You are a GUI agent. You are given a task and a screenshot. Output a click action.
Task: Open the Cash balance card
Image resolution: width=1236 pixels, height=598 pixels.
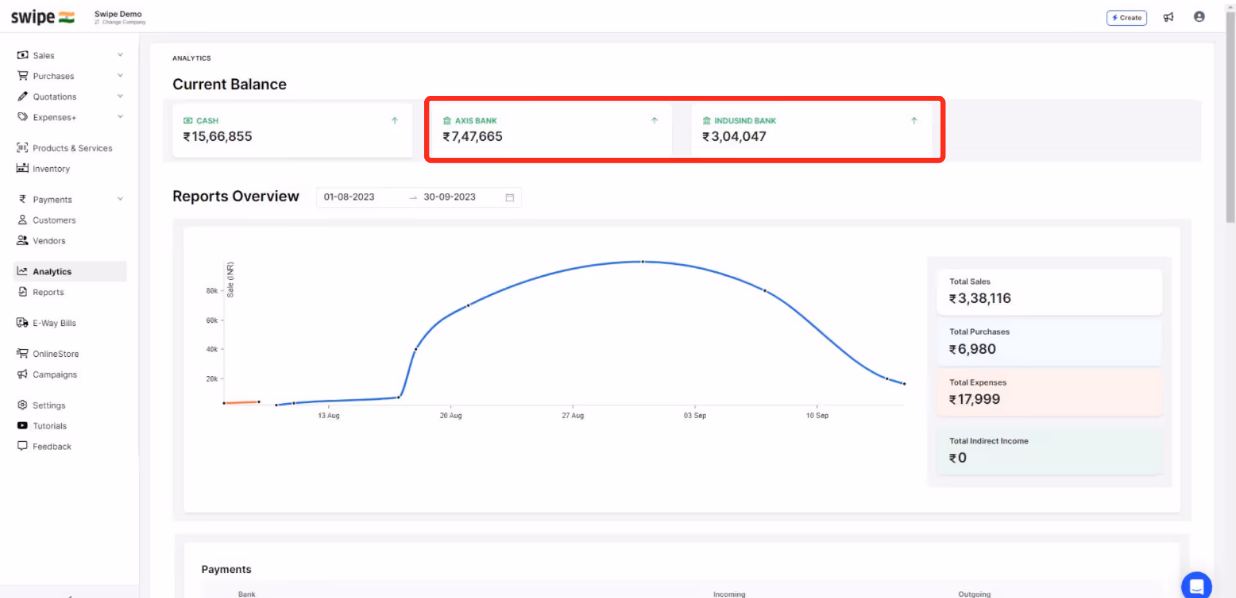292,130
